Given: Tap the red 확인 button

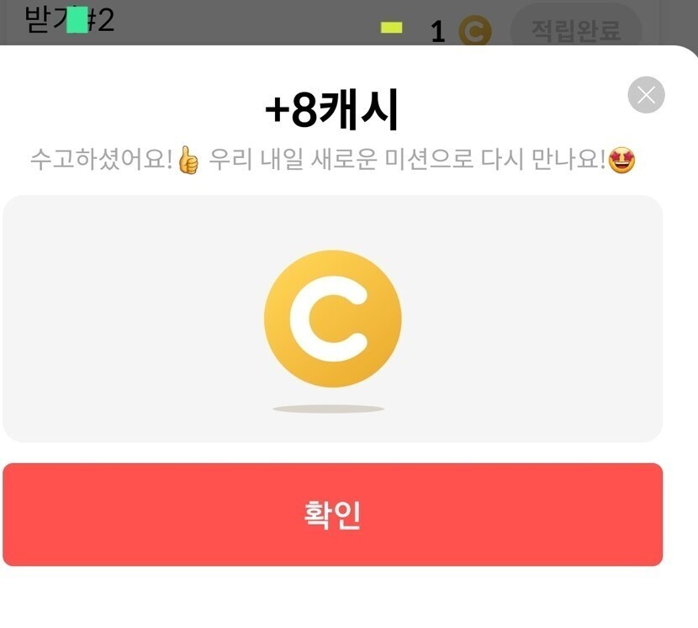Looking at the screenshot, I should click(x=332, y=515).
